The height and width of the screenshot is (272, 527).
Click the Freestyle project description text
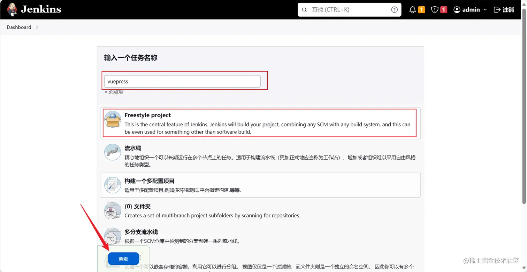(267, 128)
